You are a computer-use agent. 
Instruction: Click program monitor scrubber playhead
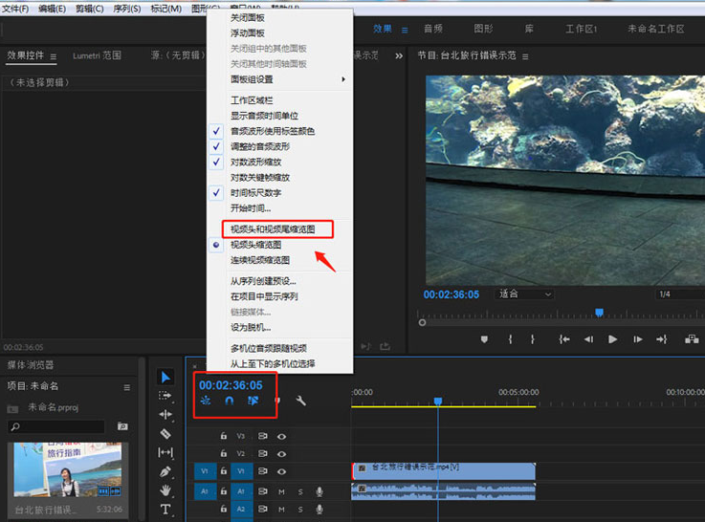(599, 313)
